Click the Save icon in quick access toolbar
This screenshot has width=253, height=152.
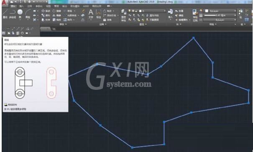(x=20, y=2)
